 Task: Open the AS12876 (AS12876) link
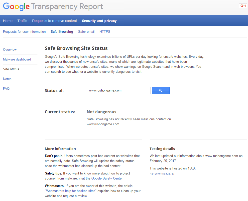coord(162,173)
